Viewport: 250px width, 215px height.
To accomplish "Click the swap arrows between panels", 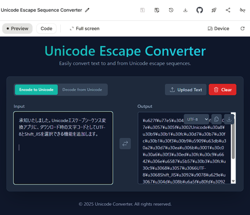I will [125, 143].
